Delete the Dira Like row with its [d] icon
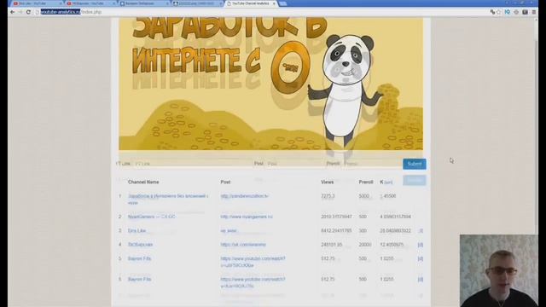Viewport: 546px width, 307px height. point(421,231)
